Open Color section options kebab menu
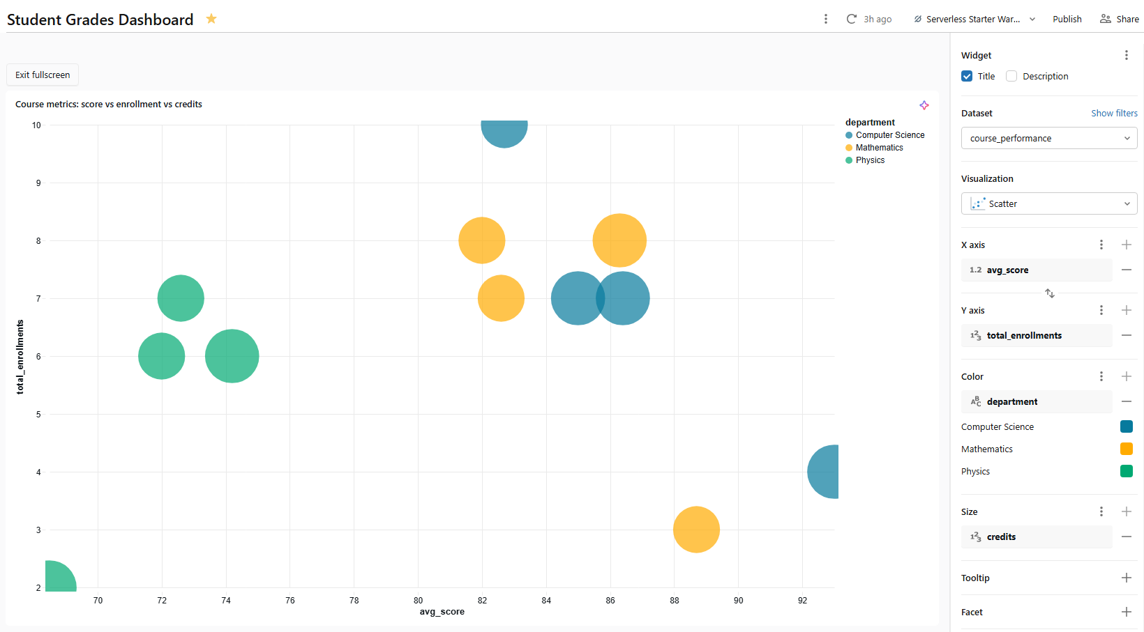The image size is (1144, 632). click(1101, 376)
